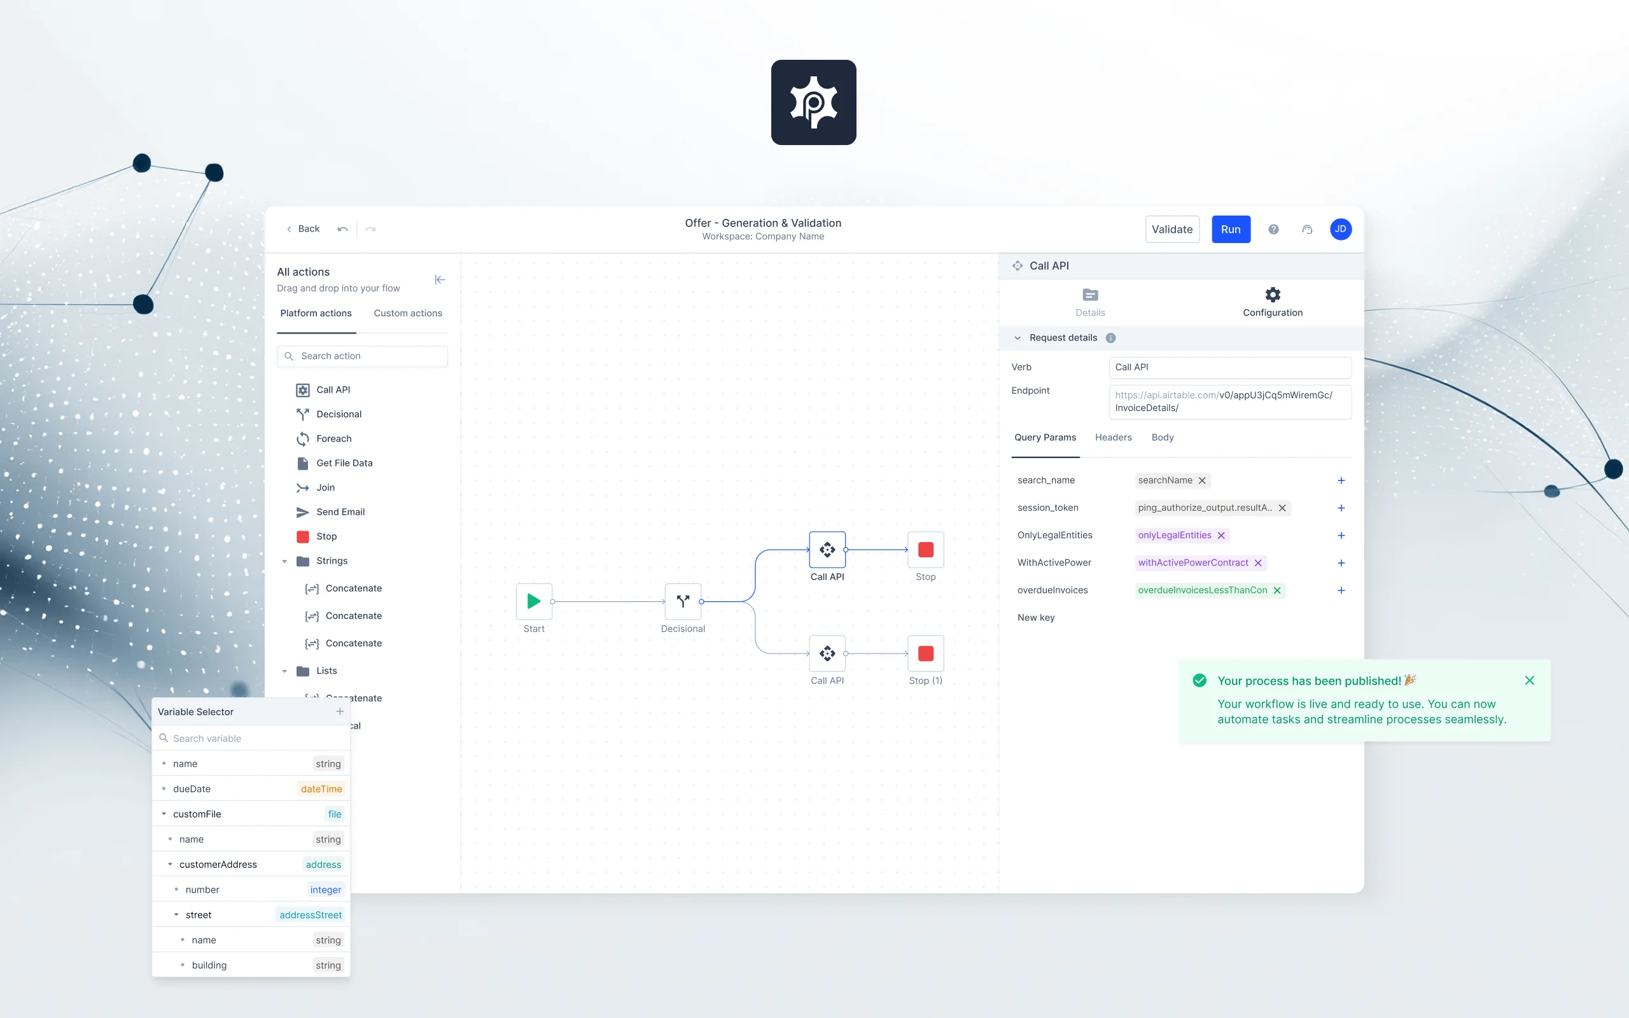Image resolution: width=1629 pixels, height=1018 pixels.
Task: Remove the withActivePowerContract tag
Action: click(x=1258, y=563)
